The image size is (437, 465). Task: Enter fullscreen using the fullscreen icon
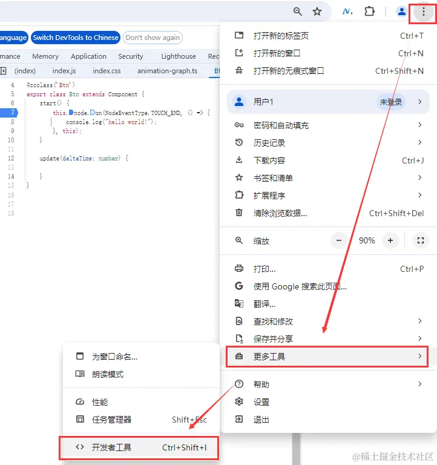[x=421, y=240]
